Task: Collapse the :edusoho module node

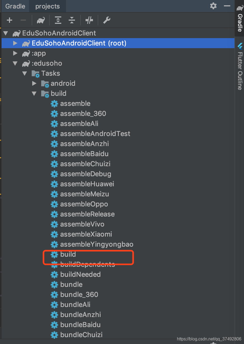Action: (15, 63)
